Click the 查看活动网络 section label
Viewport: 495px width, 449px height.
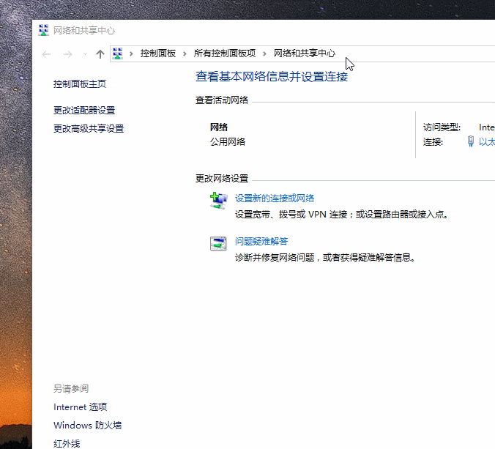[222, 100]
